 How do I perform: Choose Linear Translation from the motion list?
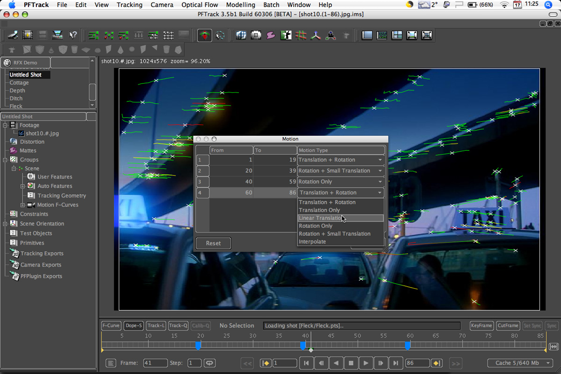point(341,218)
